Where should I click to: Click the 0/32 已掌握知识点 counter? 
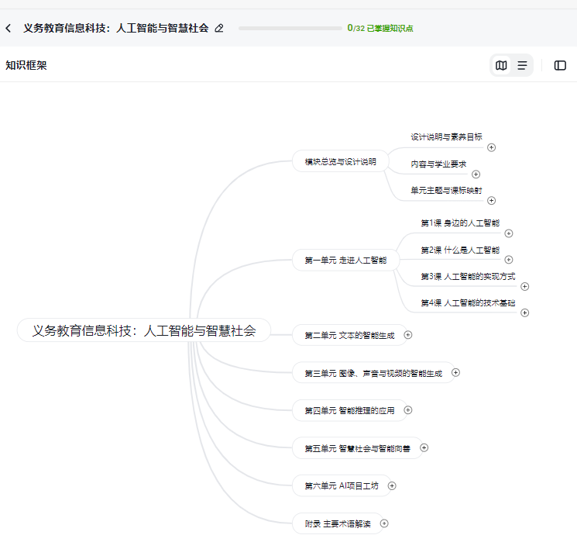pos(380,28)
